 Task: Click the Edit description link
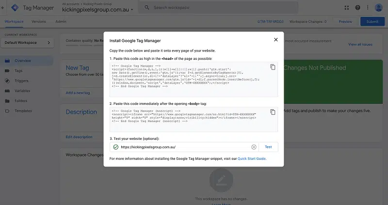click(x=79, y=137)
